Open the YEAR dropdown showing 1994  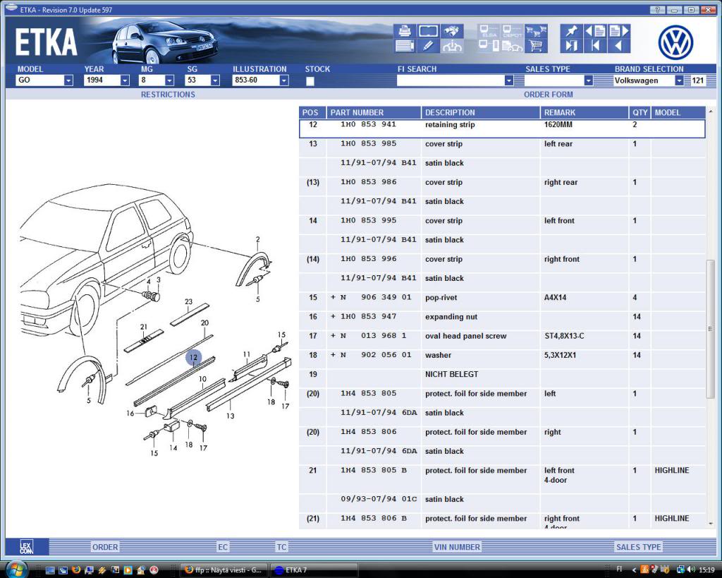[107, 80]
